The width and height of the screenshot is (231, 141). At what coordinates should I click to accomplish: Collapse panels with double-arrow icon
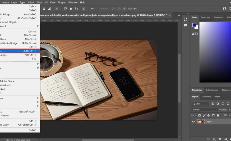coord(188,13)
